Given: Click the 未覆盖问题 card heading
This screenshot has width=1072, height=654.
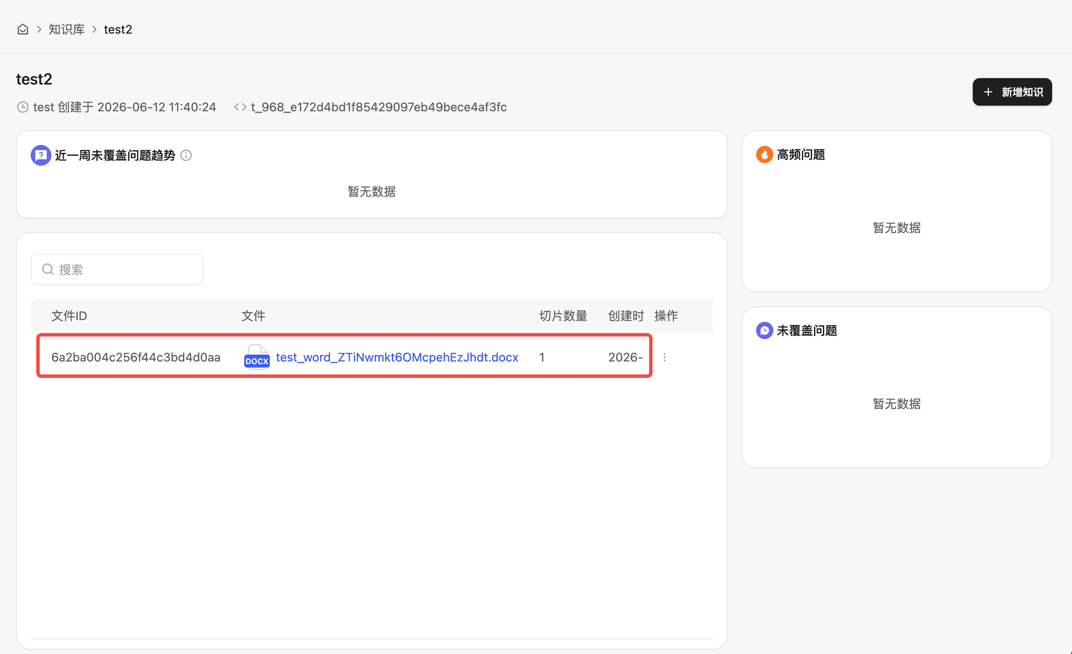Looking at the screenshot, I should (x=807, y=330).
